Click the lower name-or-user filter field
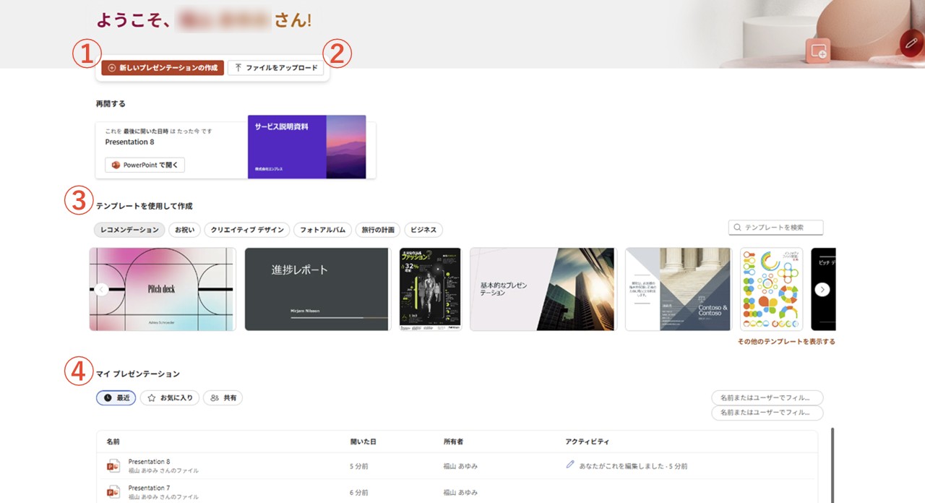925x503 pixels. coord(767,413)
